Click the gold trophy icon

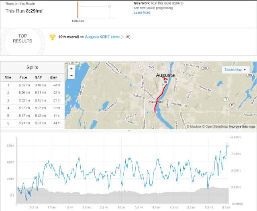tap(52, 37)
